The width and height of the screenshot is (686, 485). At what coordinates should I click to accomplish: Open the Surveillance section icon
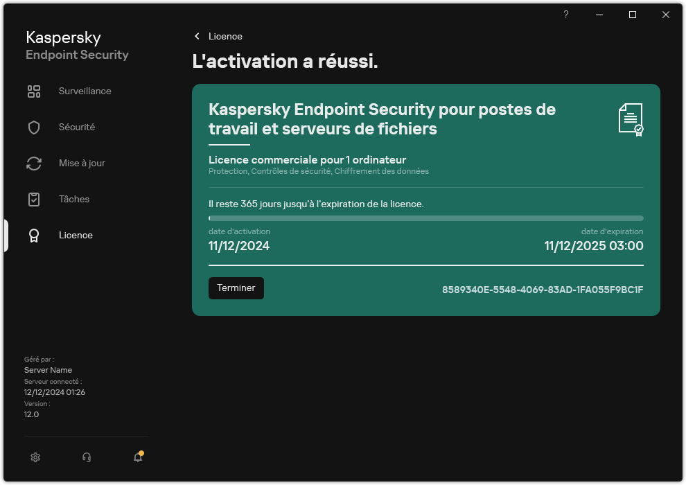[x=34, y=91]
